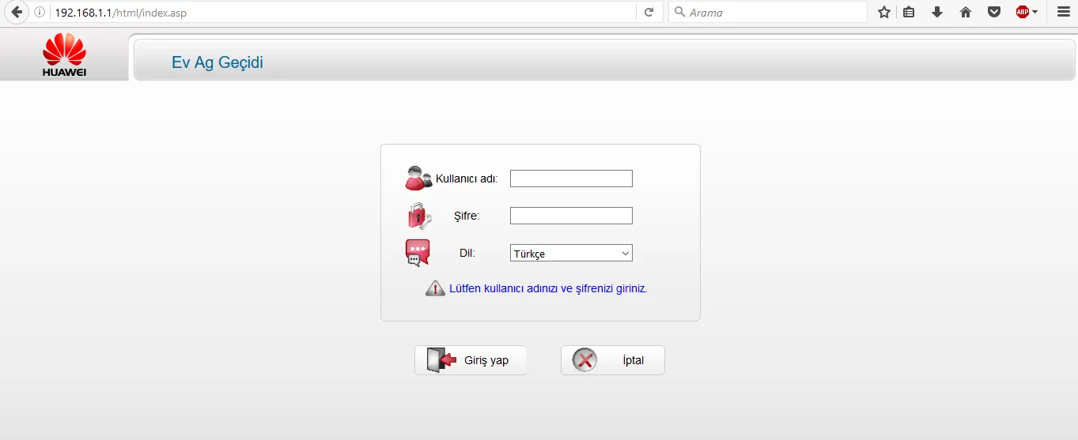
Task: Reload the router login page
Action: [649, 13]
